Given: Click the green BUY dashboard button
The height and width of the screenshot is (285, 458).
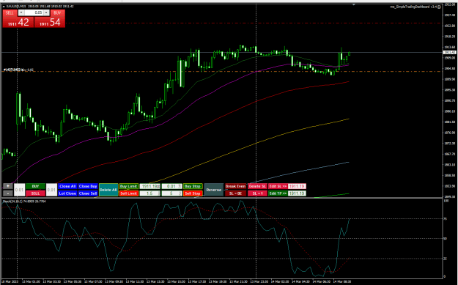Looking at the screenshot, I should [x=35, y=186].
